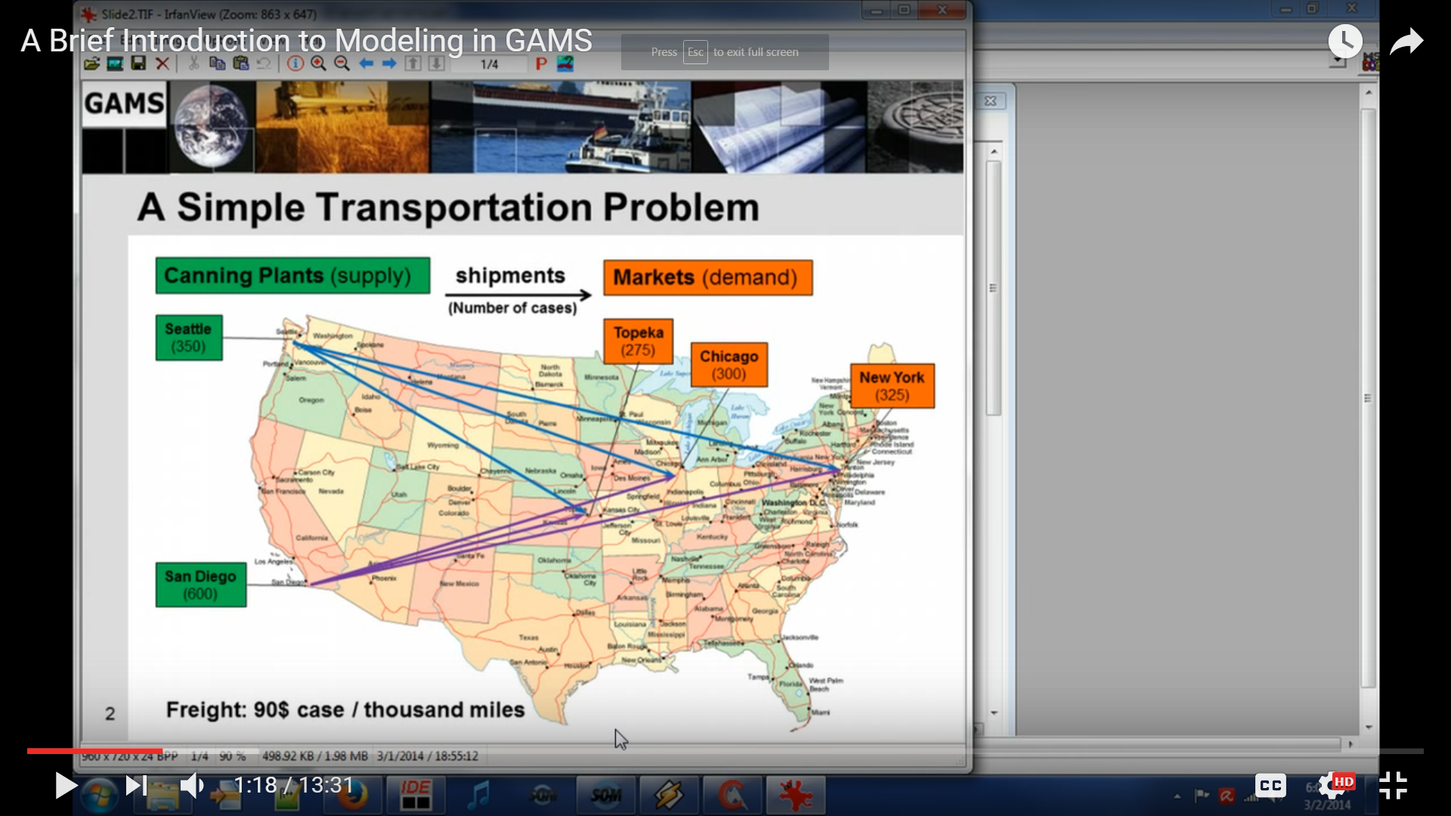Mute the video using the speaker icon
Screen dimensions: 1451x816
pyautogui.click(x=191, y=786)
